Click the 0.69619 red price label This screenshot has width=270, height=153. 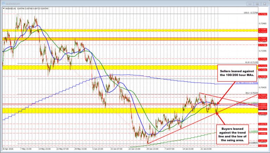point(263,113)
